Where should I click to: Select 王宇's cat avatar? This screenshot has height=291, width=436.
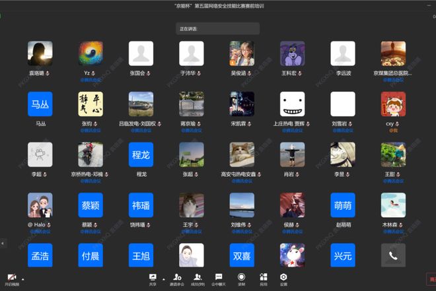click(x=191, y=205)
